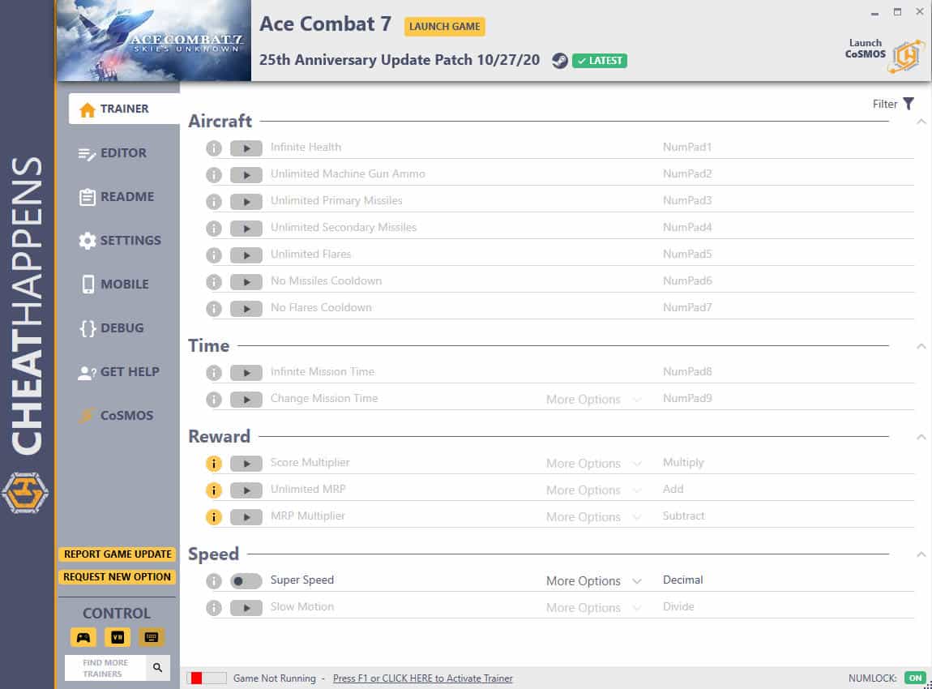
Task: Click info icon for Infinite Health
Action: click(214, 148)
